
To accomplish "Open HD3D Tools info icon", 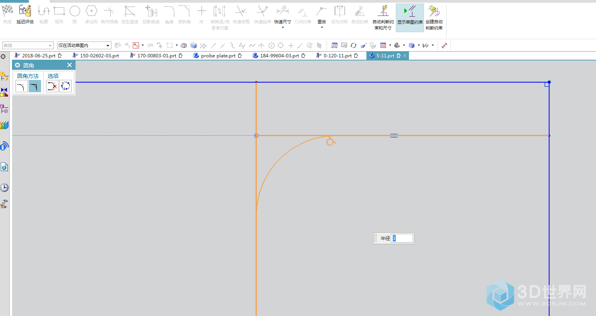I will pyautogui.click(x=4, y=146).
